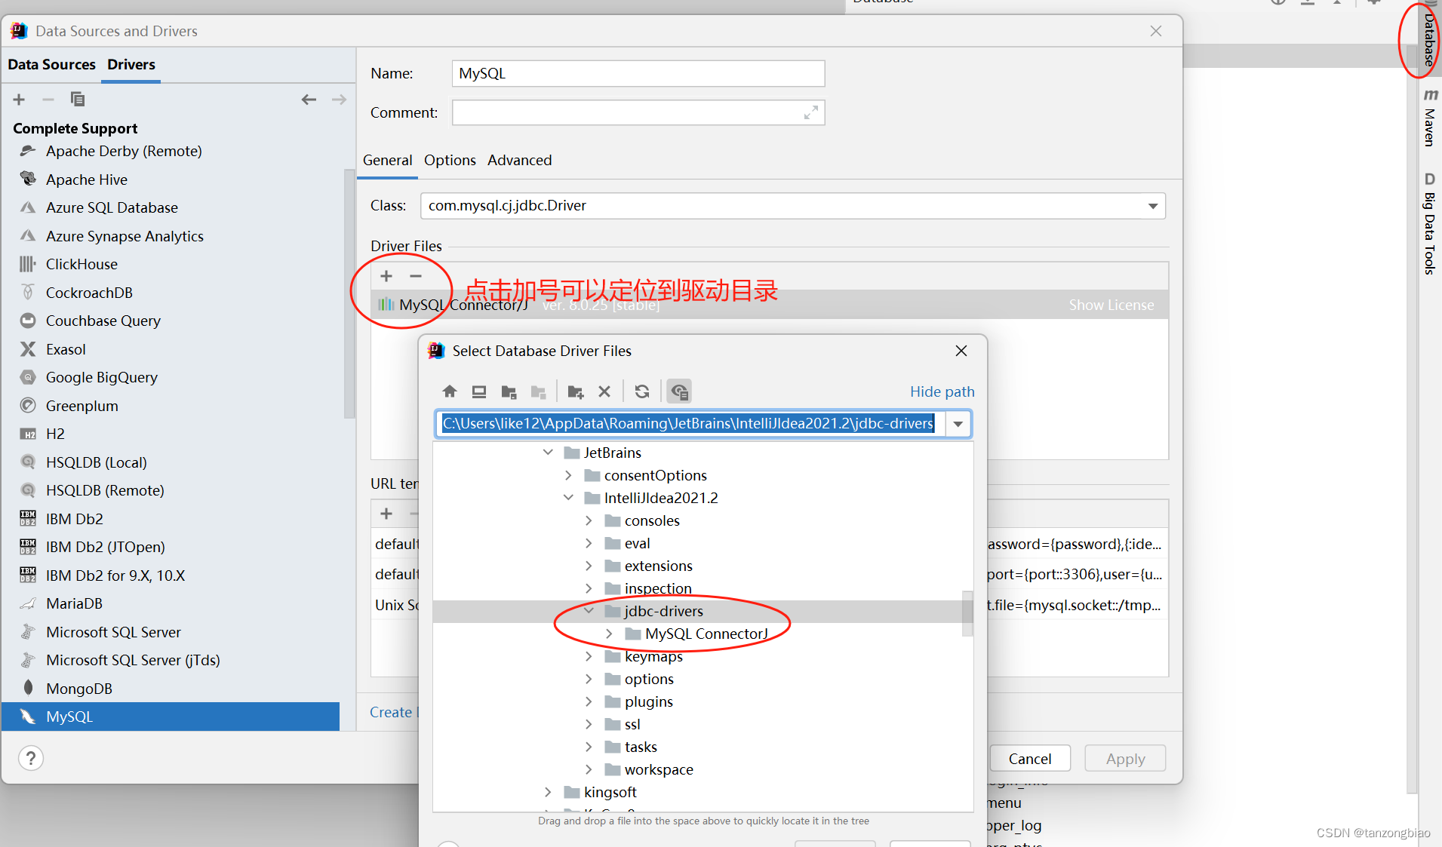The width and height of the screenshot is (1442, 847).
Task: Open the Advanced tab
Action: pos(519,160)
